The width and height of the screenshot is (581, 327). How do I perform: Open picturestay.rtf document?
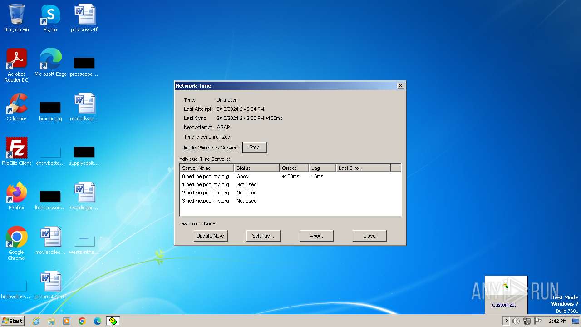tap(50, 285)
